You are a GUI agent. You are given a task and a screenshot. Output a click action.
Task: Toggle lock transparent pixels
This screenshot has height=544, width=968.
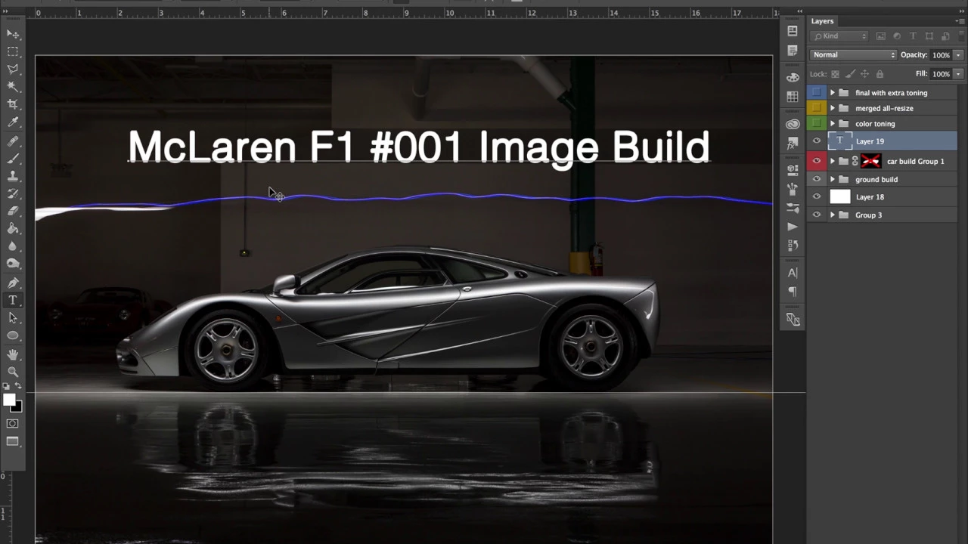click(x=835, y=74)
